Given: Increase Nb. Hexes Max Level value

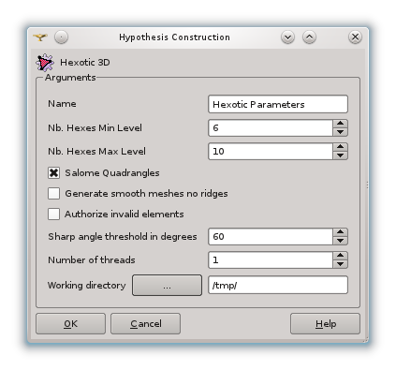Looking at the screenshot, I should tap(340, 147).
